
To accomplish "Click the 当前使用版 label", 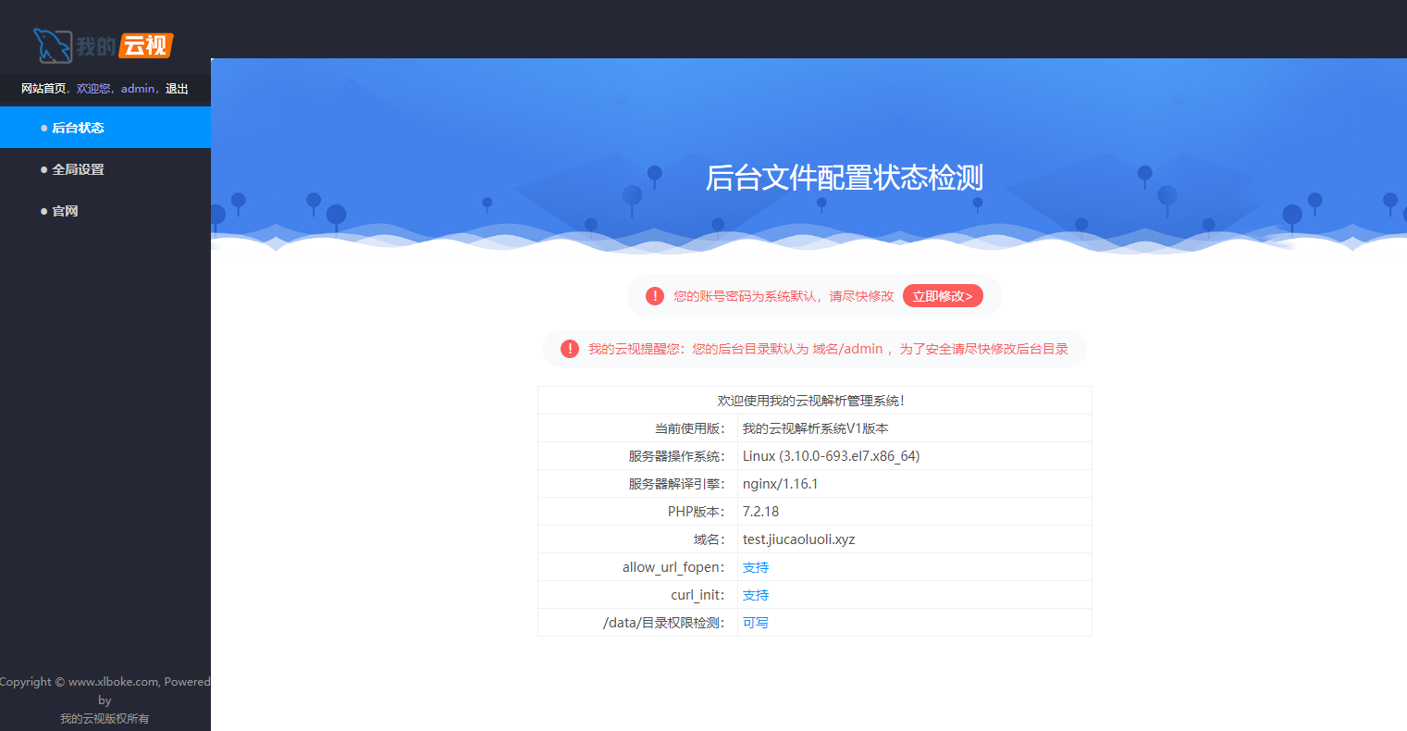I will point(690,428).
